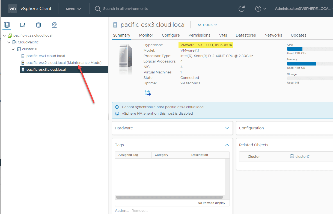Open the Actions dropdown for host
Image resolution: width=333 pixels, height=214 pixels.
(207, 25)
